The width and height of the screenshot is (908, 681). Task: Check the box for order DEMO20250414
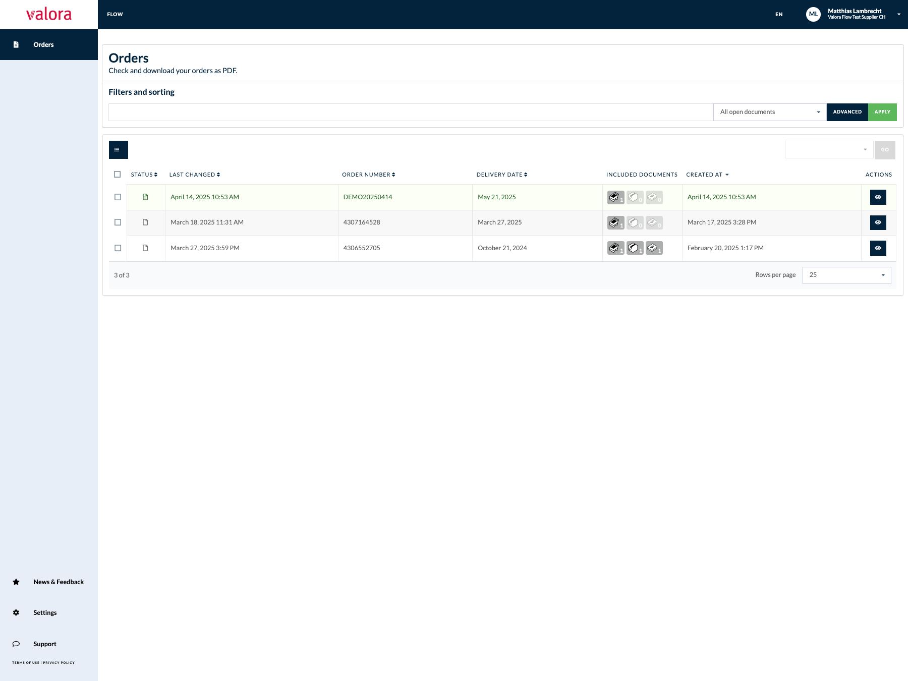pos(118,197)
